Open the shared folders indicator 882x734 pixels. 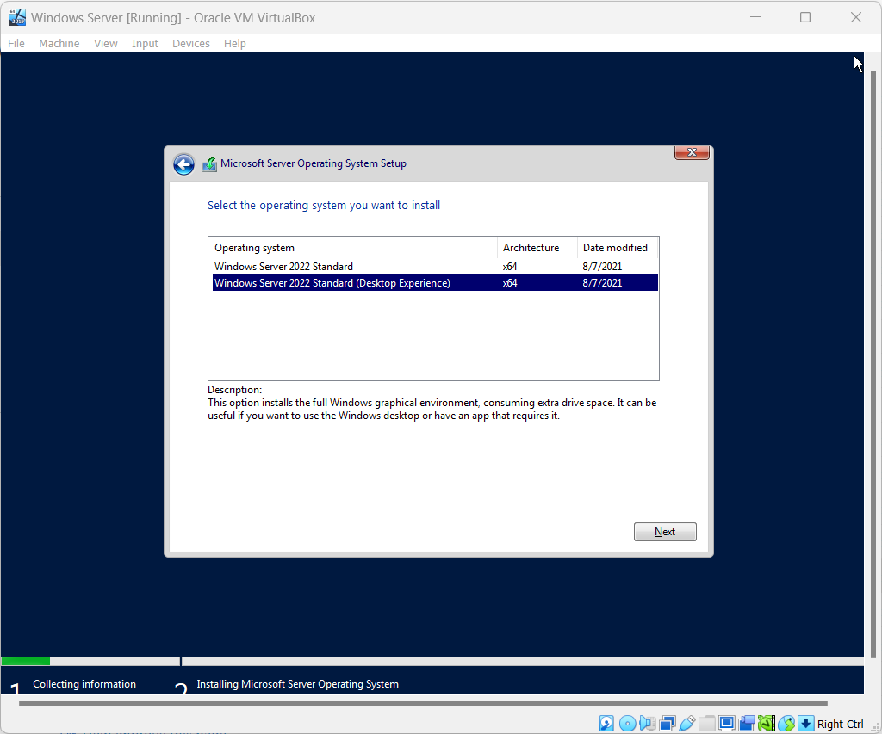point(707,724)
